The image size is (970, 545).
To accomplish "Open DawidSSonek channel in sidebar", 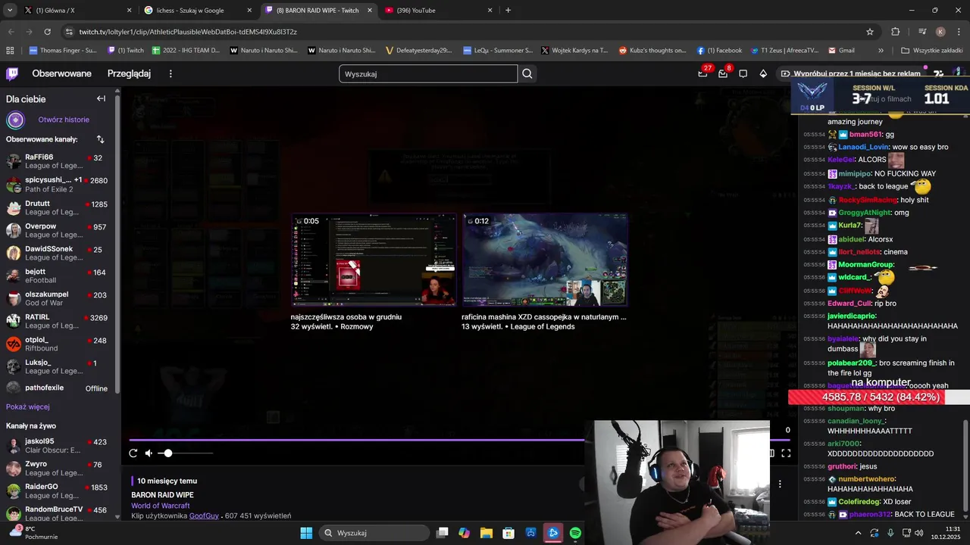I will (57, 253).
